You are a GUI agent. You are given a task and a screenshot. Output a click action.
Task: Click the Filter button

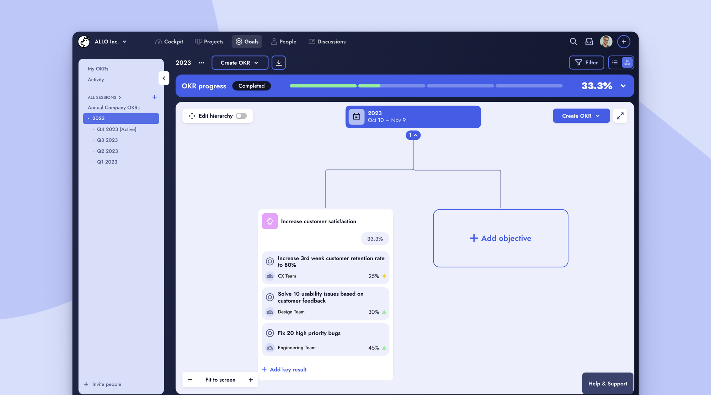(x=586, y=63)
